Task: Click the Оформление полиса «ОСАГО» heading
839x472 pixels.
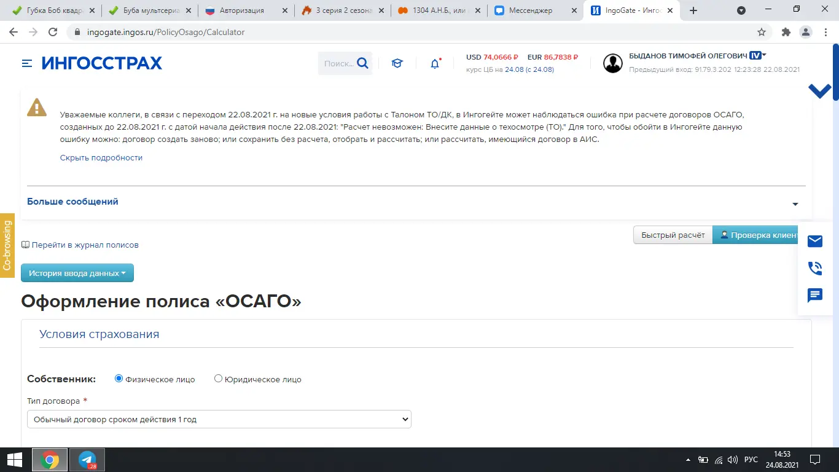Action: coord(162,301)
